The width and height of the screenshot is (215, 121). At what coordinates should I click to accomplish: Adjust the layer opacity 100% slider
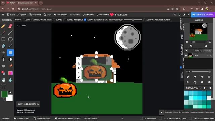(201, 72)
